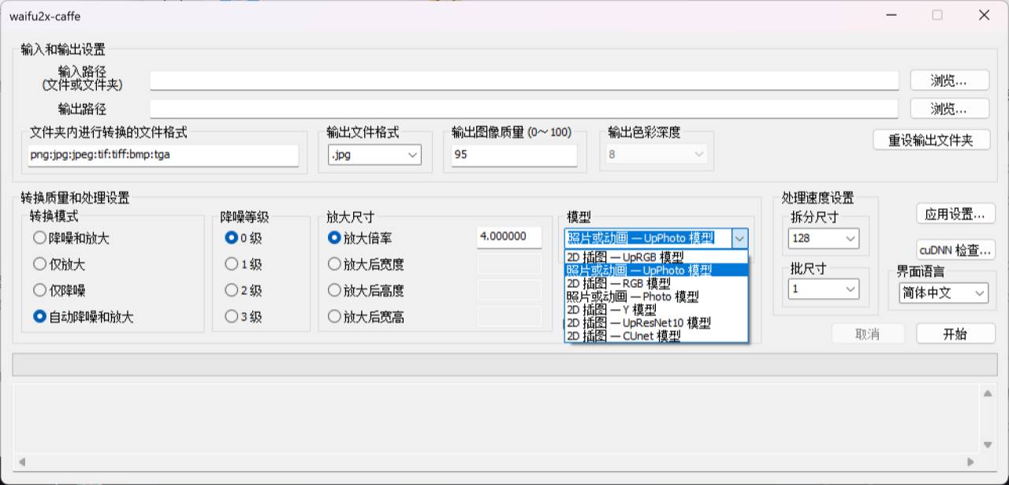Click 浏览 button for input path
The image size is (1009, 485).
(x=949, y=80)
